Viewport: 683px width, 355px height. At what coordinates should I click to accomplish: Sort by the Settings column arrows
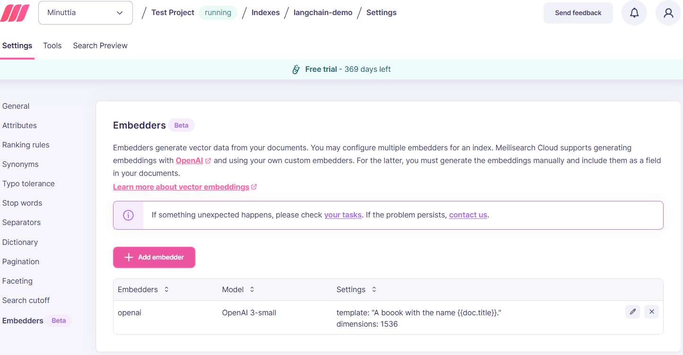click(x=374, y=289)
